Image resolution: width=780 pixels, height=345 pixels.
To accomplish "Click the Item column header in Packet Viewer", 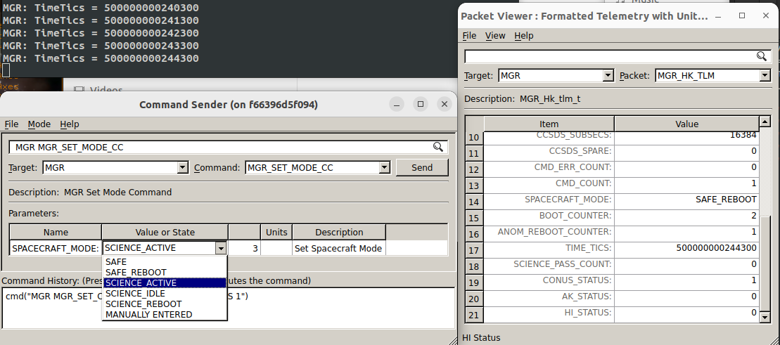I will [x=549, y=124].
